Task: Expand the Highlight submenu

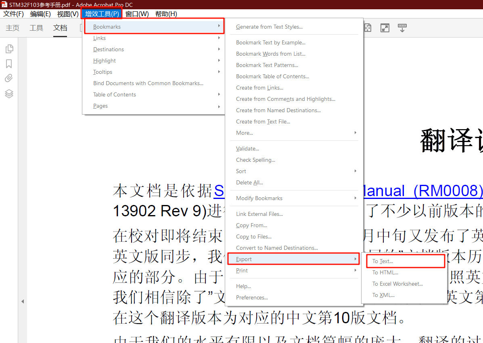Action: pyautogui.click(x=154, y=61)
